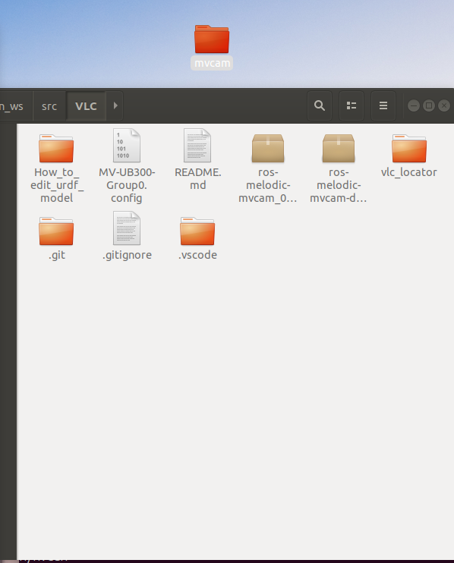Click the search magnifier button
The height and width of the screenshot is (563, 454).
pos(320,105)
